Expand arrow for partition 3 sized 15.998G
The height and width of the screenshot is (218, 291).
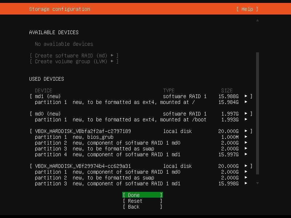[246, 183]
